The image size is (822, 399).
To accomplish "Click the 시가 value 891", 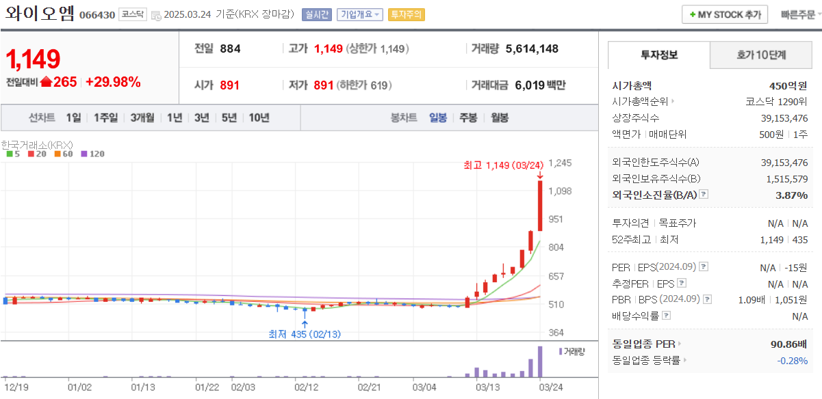I will click(x=229, y=85).
